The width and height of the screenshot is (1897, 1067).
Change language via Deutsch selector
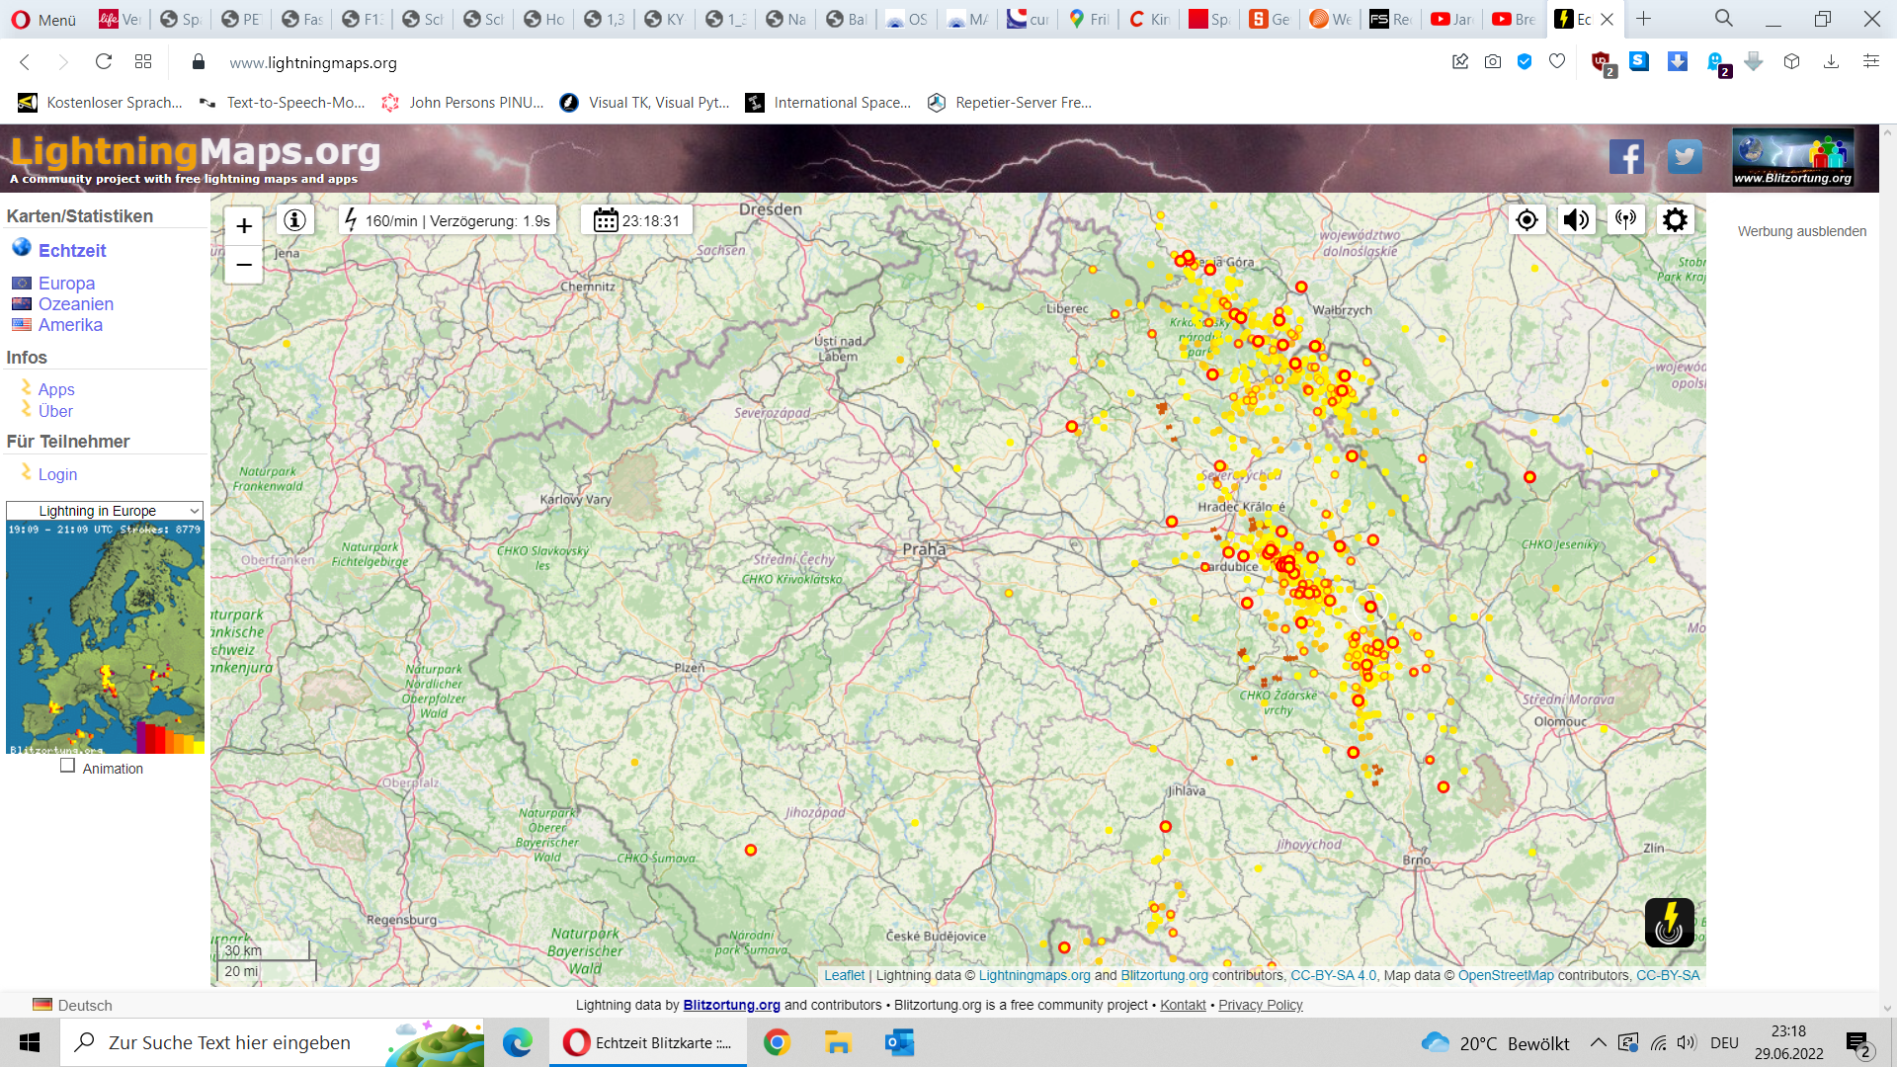(x=73, y=1005)
